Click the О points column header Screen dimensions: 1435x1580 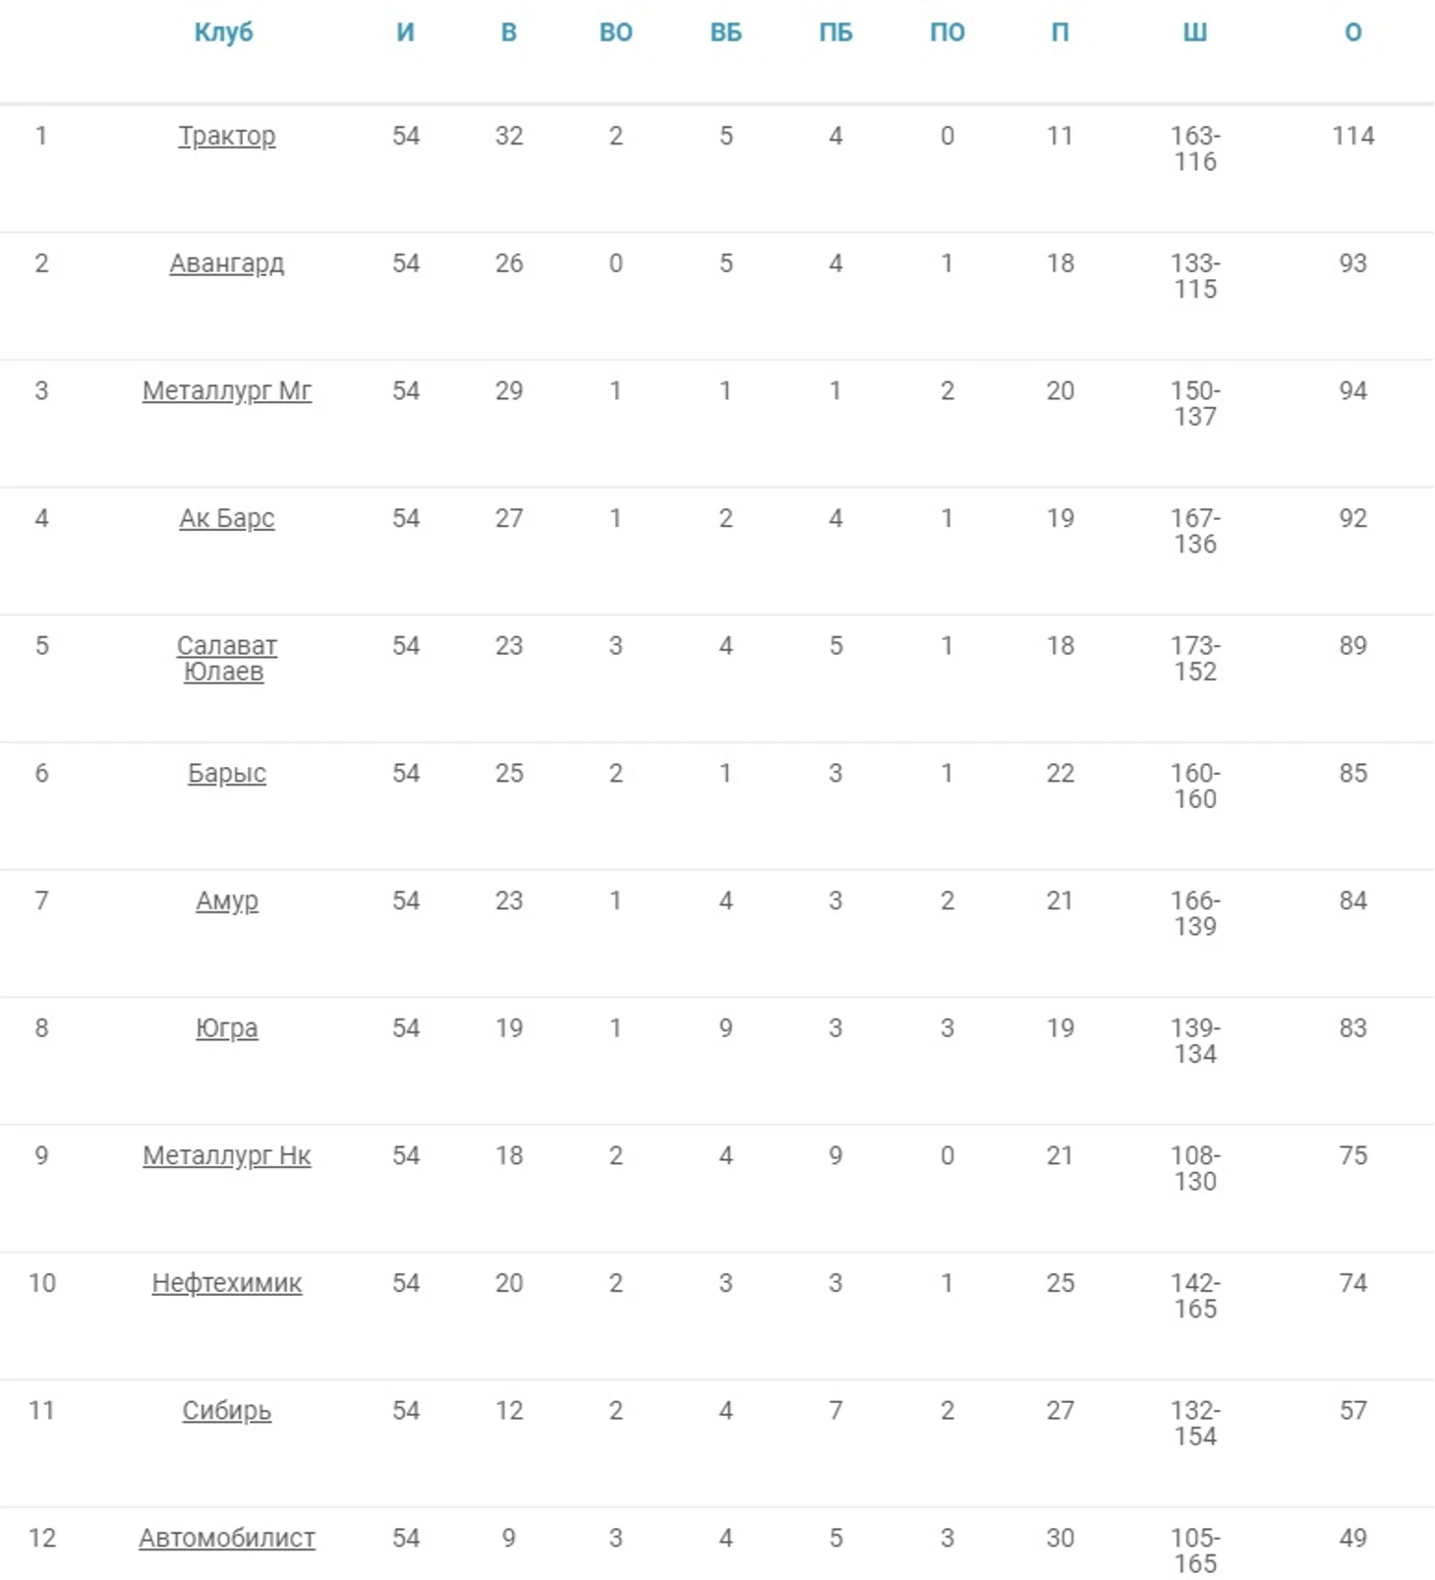pyautogui.click(x=1352, y=32)
